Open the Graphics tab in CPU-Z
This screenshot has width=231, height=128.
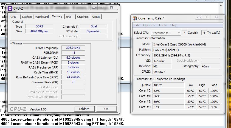coord(83,17)
